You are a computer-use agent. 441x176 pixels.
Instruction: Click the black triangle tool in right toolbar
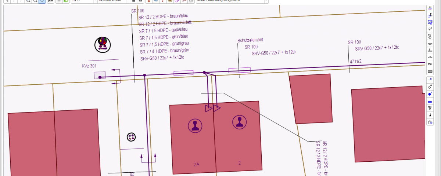click(430, 115)
